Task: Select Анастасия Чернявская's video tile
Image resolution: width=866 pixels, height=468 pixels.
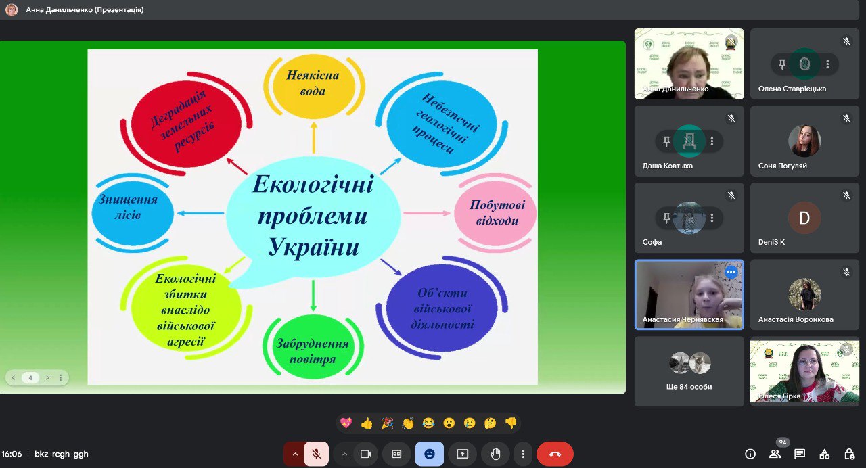Action: 689,295
